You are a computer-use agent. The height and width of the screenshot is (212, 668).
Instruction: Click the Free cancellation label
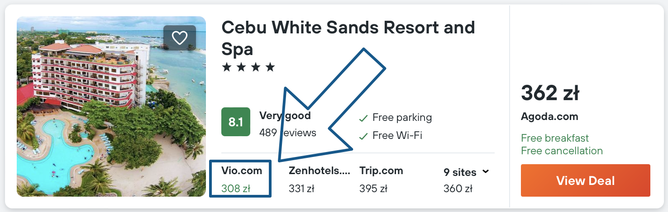[562, 151]
